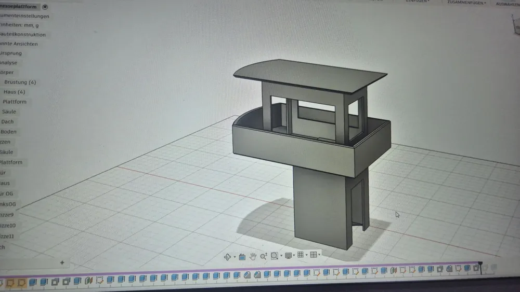
Task: Select the linksOG sketch entry
Action: click(x=8, y=204)
